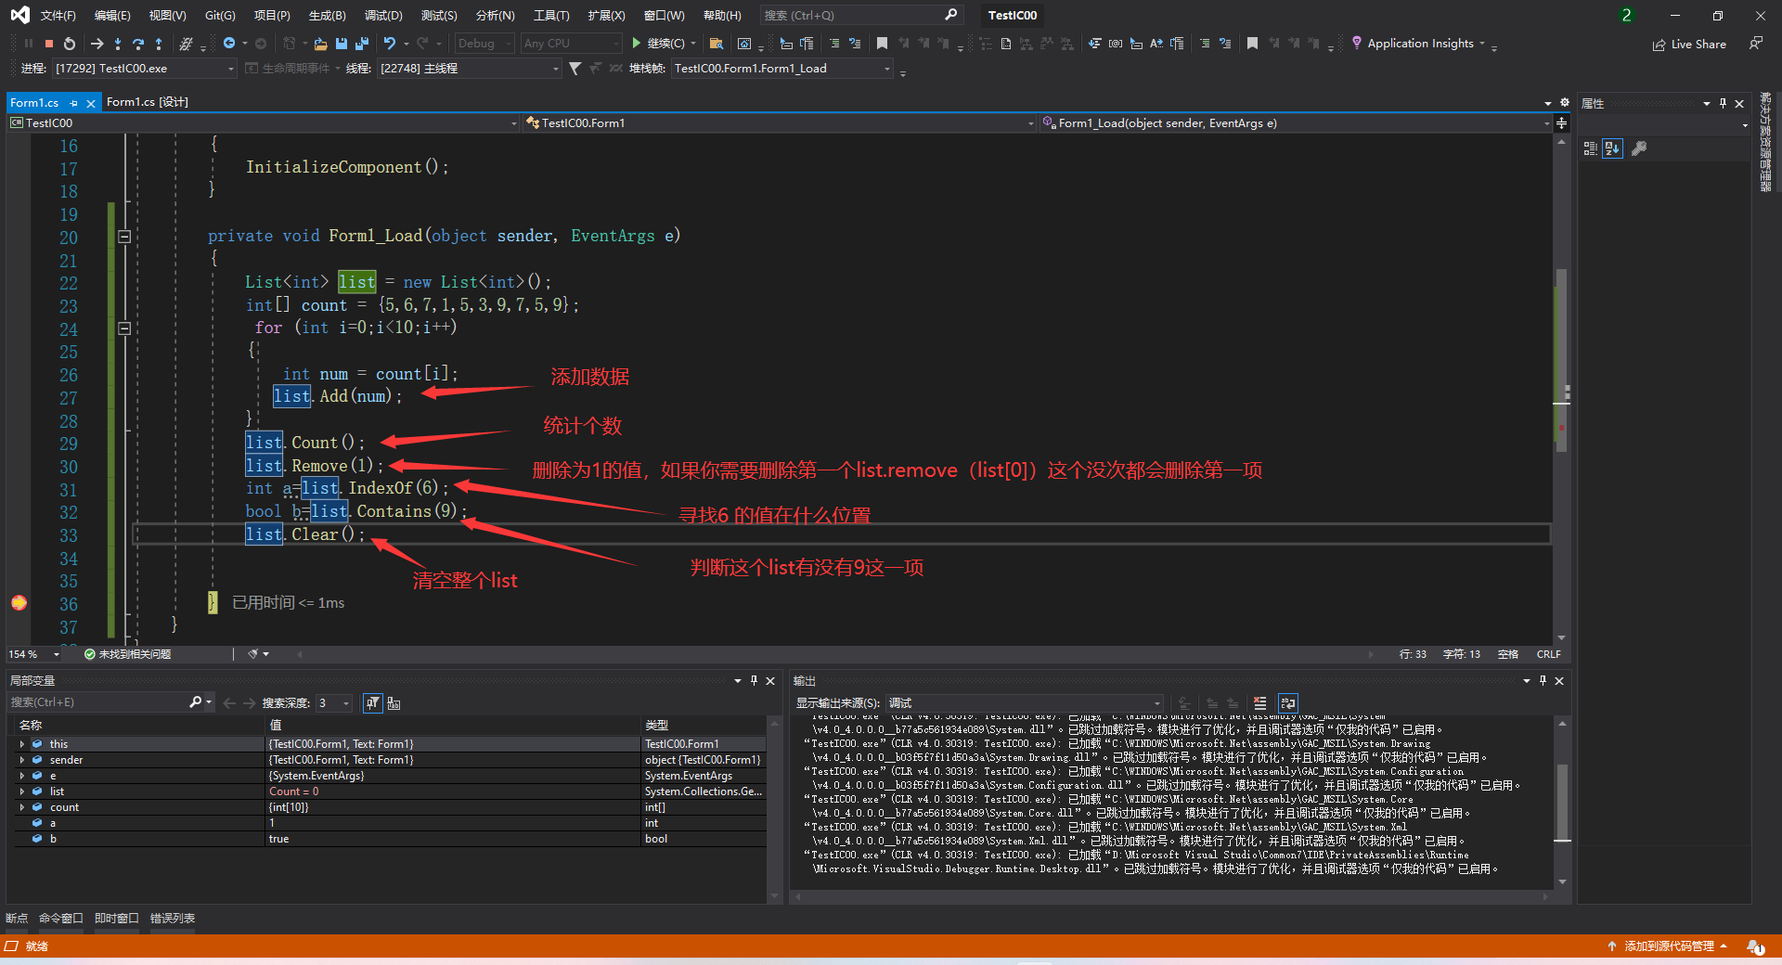The height and width of the screenshot is (965, 1782).
Task: Toggle auto-hide pin on Locals panel
Action: pyautogui.click(x=754, y=681)
